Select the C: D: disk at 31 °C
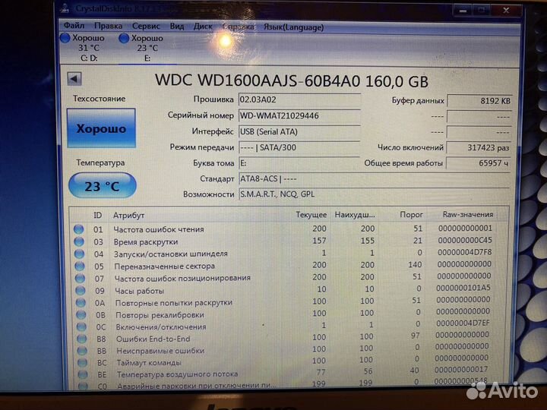The width and height of the screenshot is (547, 410). 83,48
